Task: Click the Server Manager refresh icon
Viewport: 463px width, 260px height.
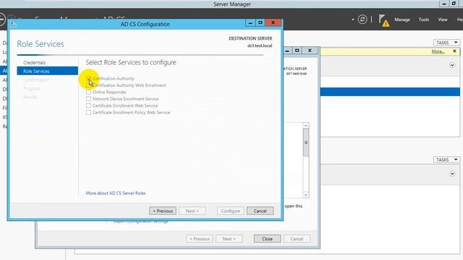Action: 362,19
